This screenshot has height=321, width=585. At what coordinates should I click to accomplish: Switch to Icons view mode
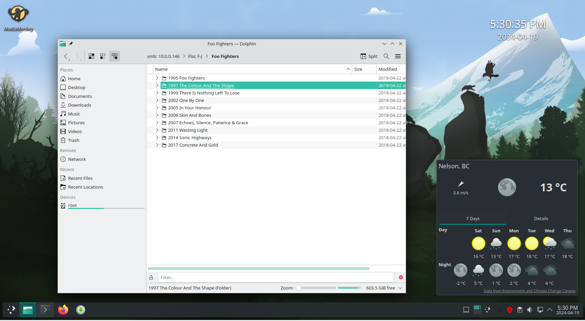tap(92, 56)
